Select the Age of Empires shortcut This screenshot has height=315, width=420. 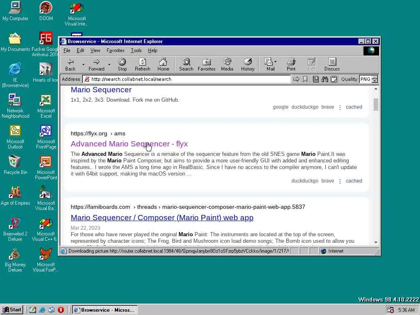pos(15,196)
